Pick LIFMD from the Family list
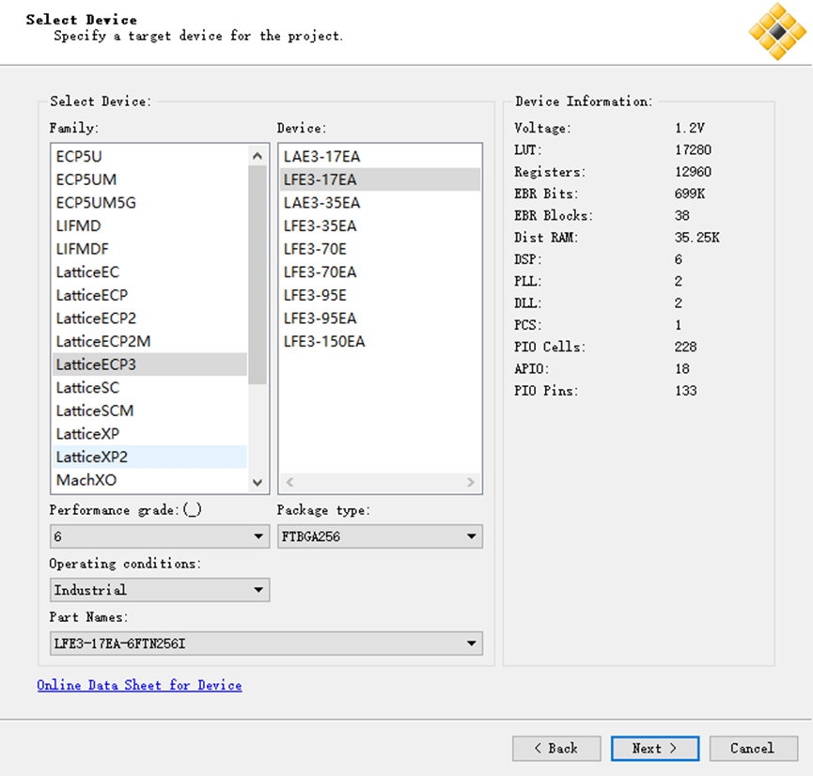 tap(149, 226)
